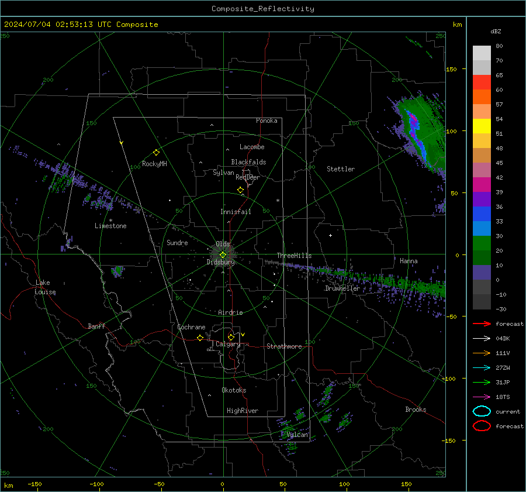The height and width of the screenshot is (492, 526).
Task: Click the white plus marker east of ThreeHills
Action: [x=330, y=235]
